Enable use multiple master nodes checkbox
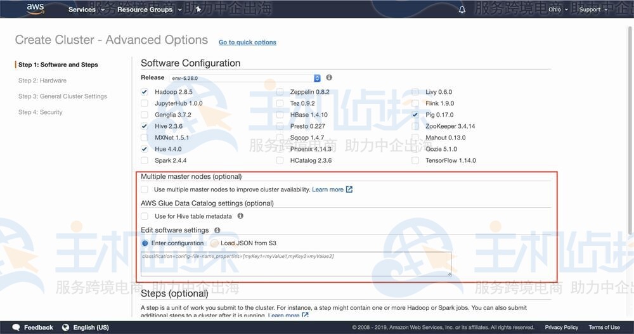Image resolution: width=634 pixels, height=334 pixels. (x=145, y=189)
